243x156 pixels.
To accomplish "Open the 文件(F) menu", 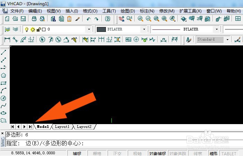I will 17,11.
